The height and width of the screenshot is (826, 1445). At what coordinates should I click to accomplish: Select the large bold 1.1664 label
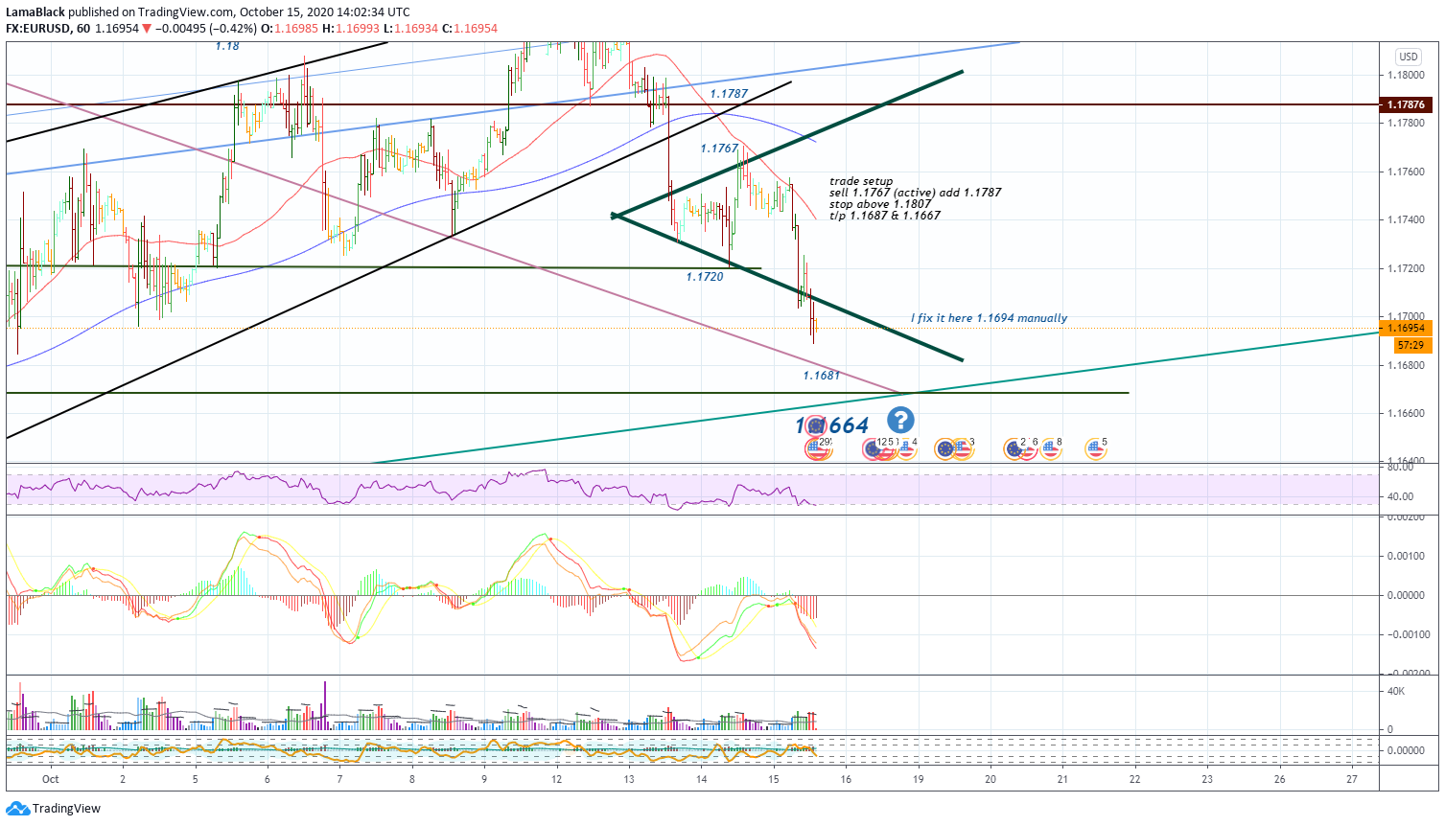point(832,425)
